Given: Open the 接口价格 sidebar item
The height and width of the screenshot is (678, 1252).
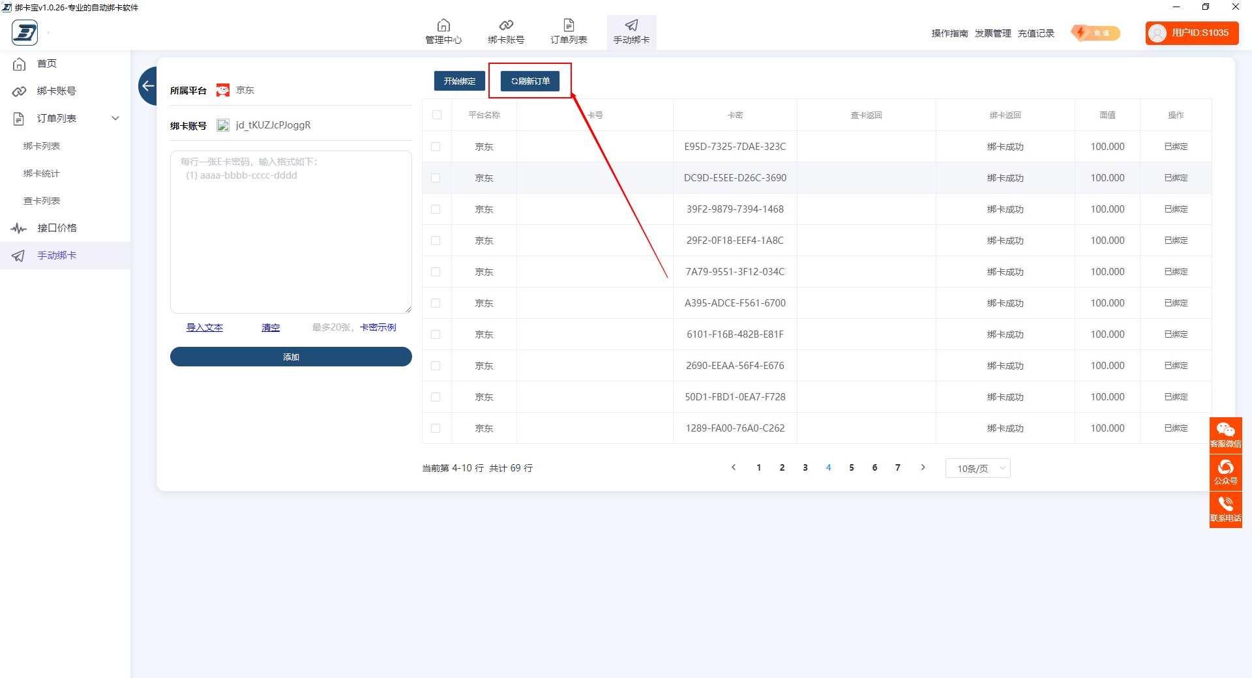Looking at the screenshot, I should 57,228.
